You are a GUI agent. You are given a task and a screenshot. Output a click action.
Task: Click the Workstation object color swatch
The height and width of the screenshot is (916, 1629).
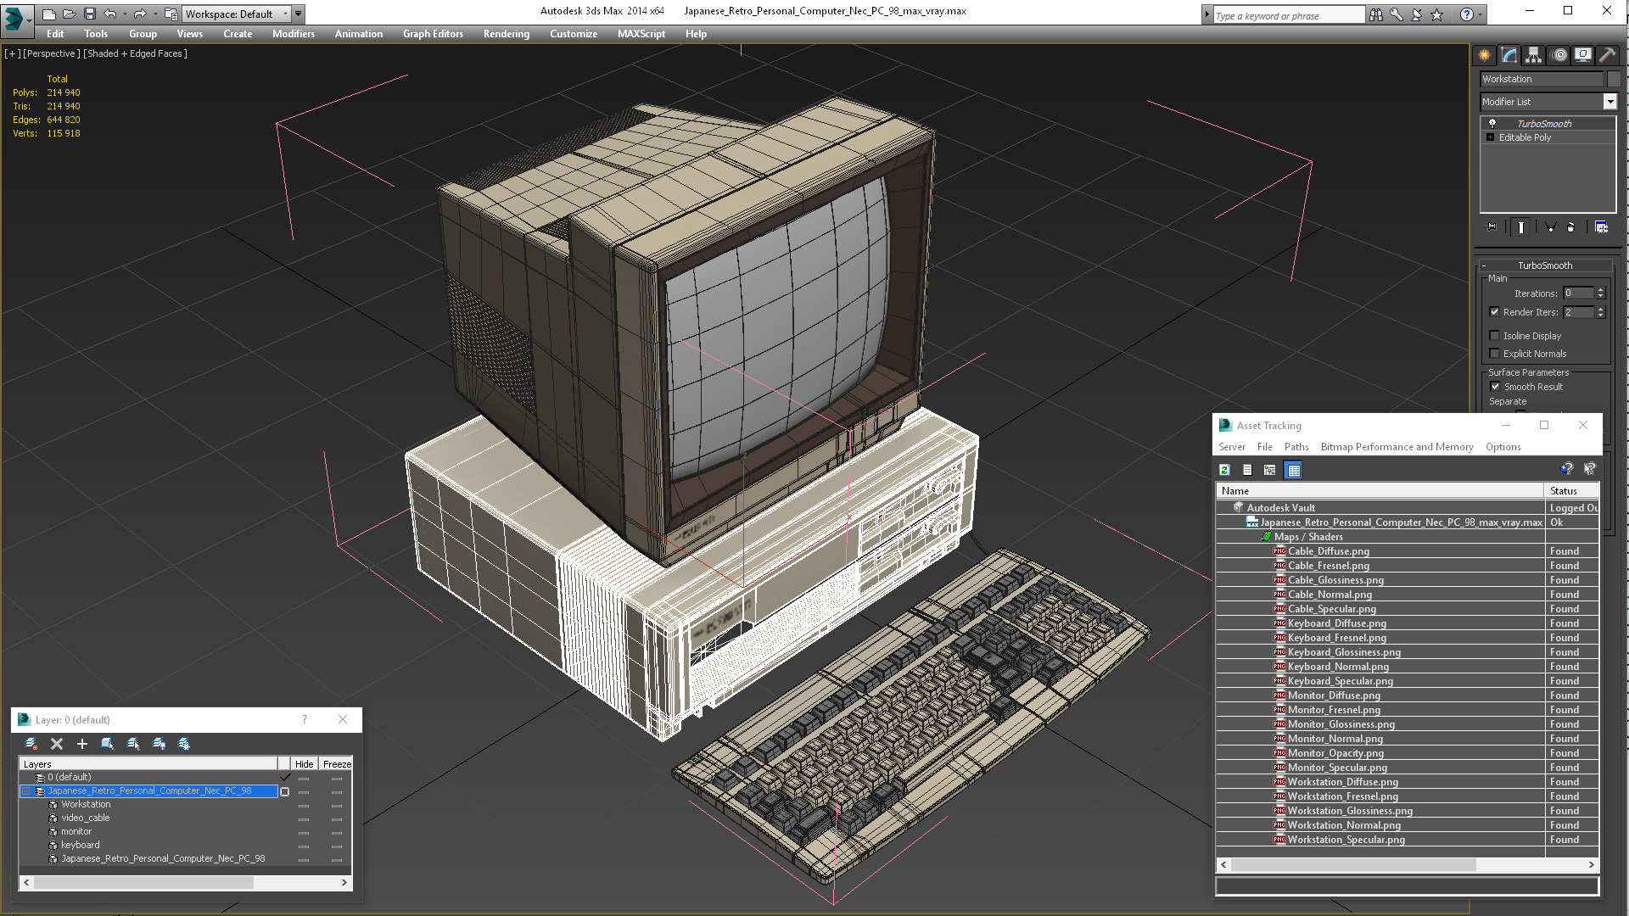1614,79
